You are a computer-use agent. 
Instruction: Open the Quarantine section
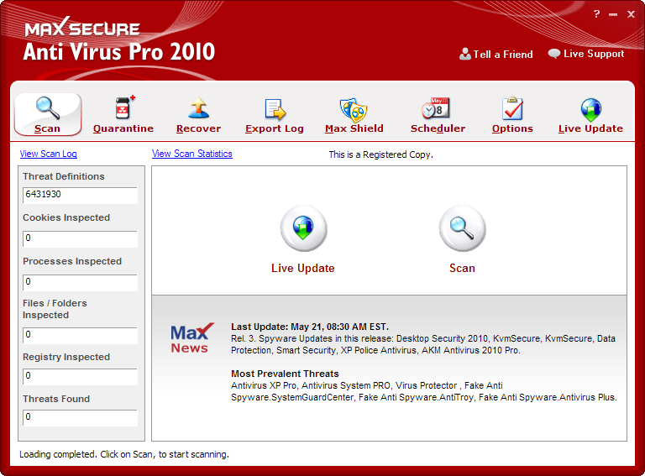tap(123, 115)
